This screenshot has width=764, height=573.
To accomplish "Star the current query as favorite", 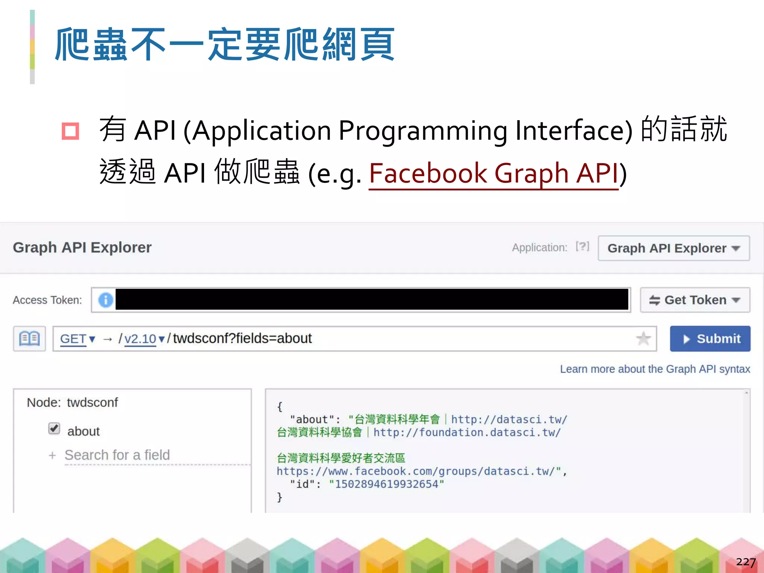I will 644,339.
